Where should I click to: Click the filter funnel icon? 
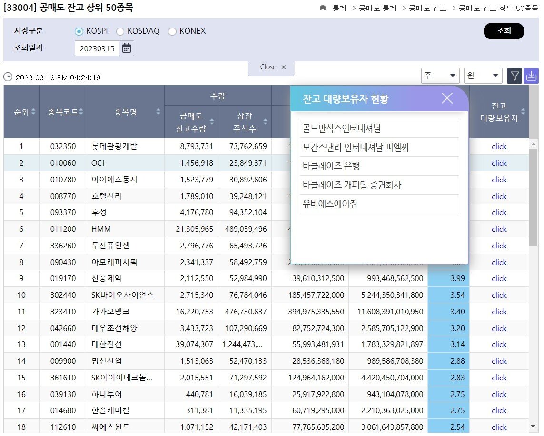tap(514, 76)
